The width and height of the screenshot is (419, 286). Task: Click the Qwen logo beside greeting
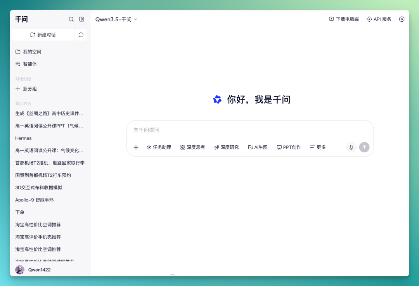pyautogui.click(x=217, y=100)
